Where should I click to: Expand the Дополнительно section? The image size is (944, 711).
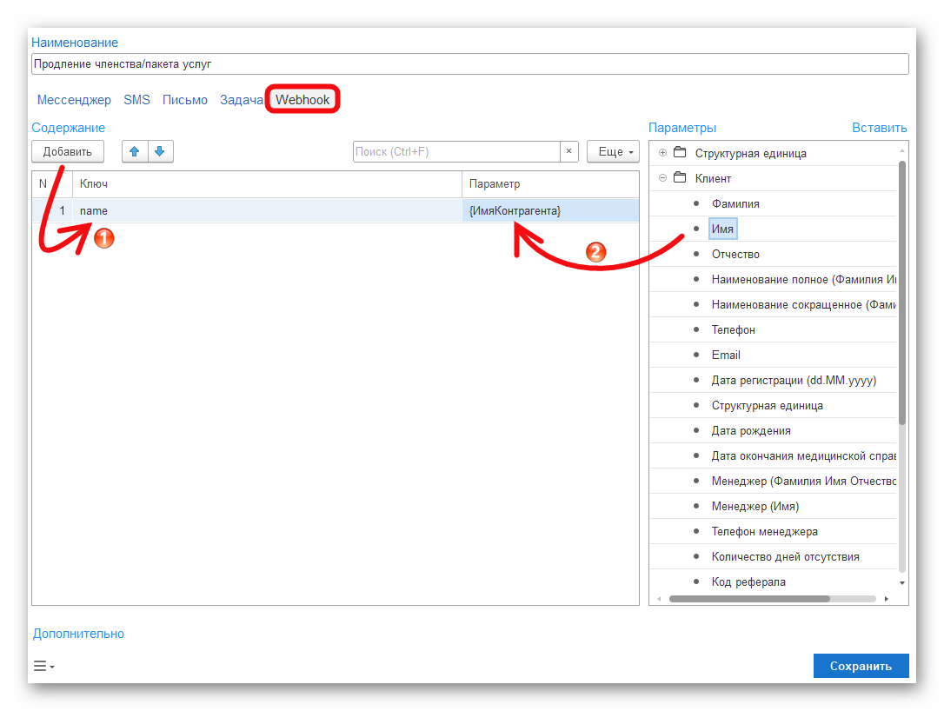tap(78, 634)
